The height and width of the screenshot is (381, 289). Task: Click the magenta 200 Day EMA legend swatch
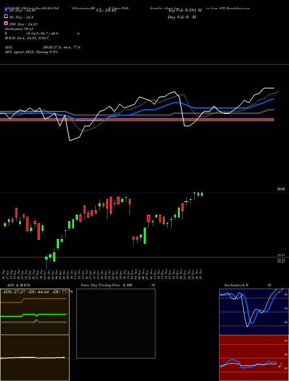[6, 23]
